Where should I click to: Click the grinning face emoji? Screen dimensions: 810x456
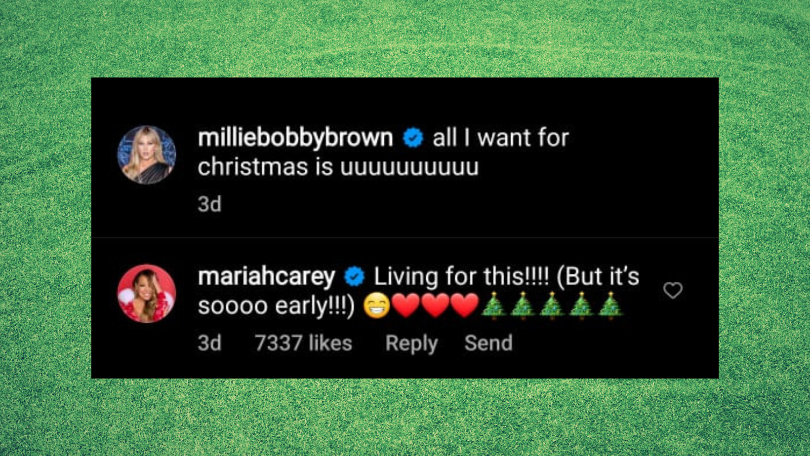[377, 305]
